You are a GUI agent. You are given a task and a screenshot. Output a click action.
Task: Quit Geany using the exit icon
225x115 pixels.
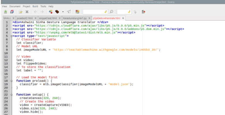[143, 12]
